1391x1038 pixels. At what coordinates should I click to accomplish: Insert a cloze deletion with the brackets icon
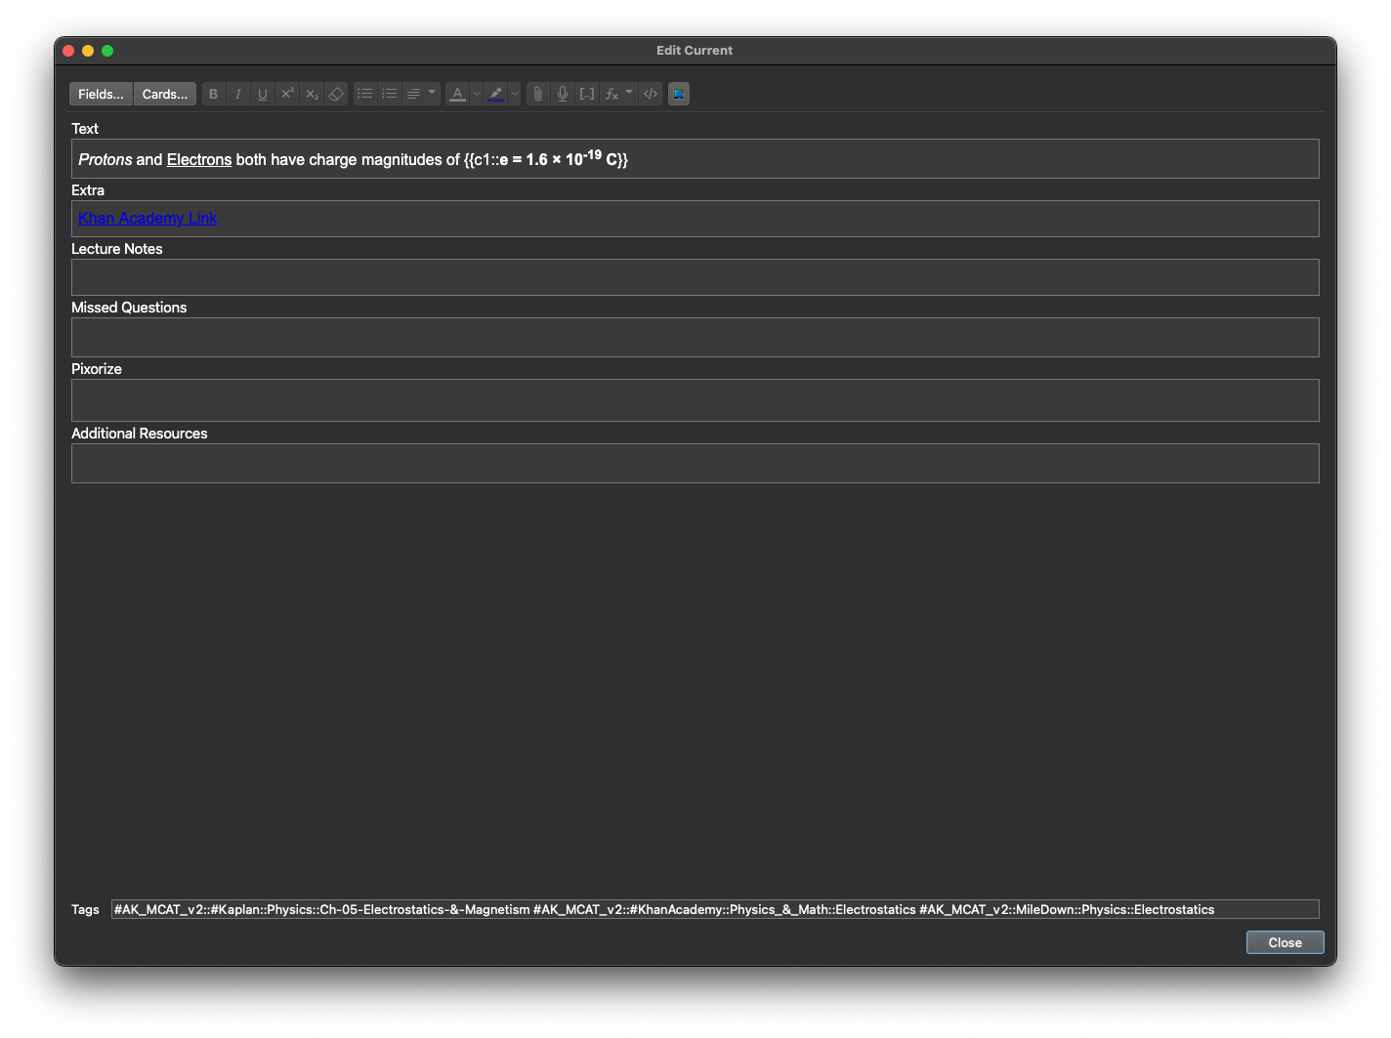click(x=587, y=94)
